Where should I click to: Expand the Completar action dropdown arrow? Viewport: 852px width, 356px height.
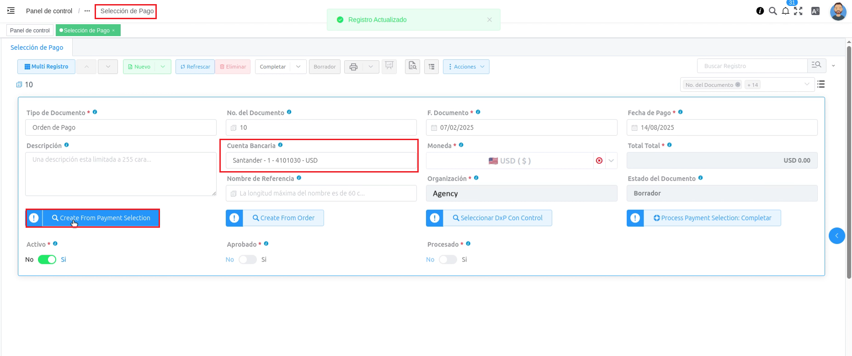(298, 67)
